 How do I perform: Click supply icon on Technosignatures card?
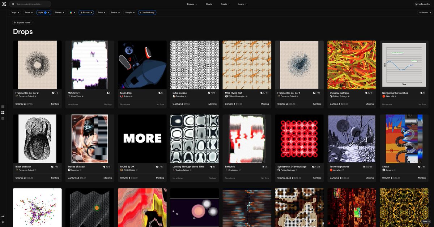pos(364,167)
